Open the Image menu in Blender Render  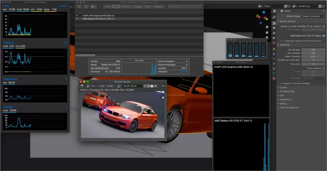click(x=110, y=86)
